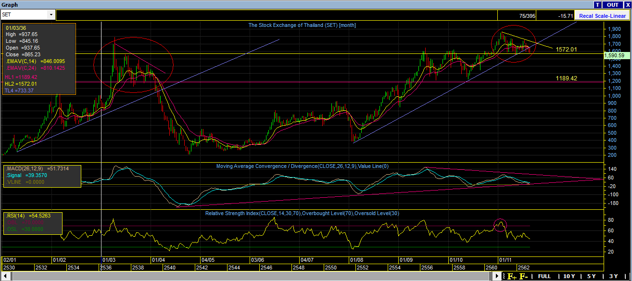Image resolution: width=632 pixels, height=281 pixels.
Task: Switch chart range to 5 Y
Action: [591, 276]
